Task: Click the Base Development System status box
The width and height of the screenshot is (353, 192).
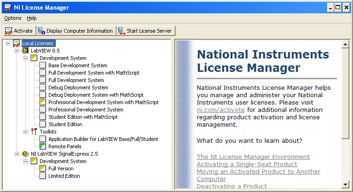Action: coord(42,65)
